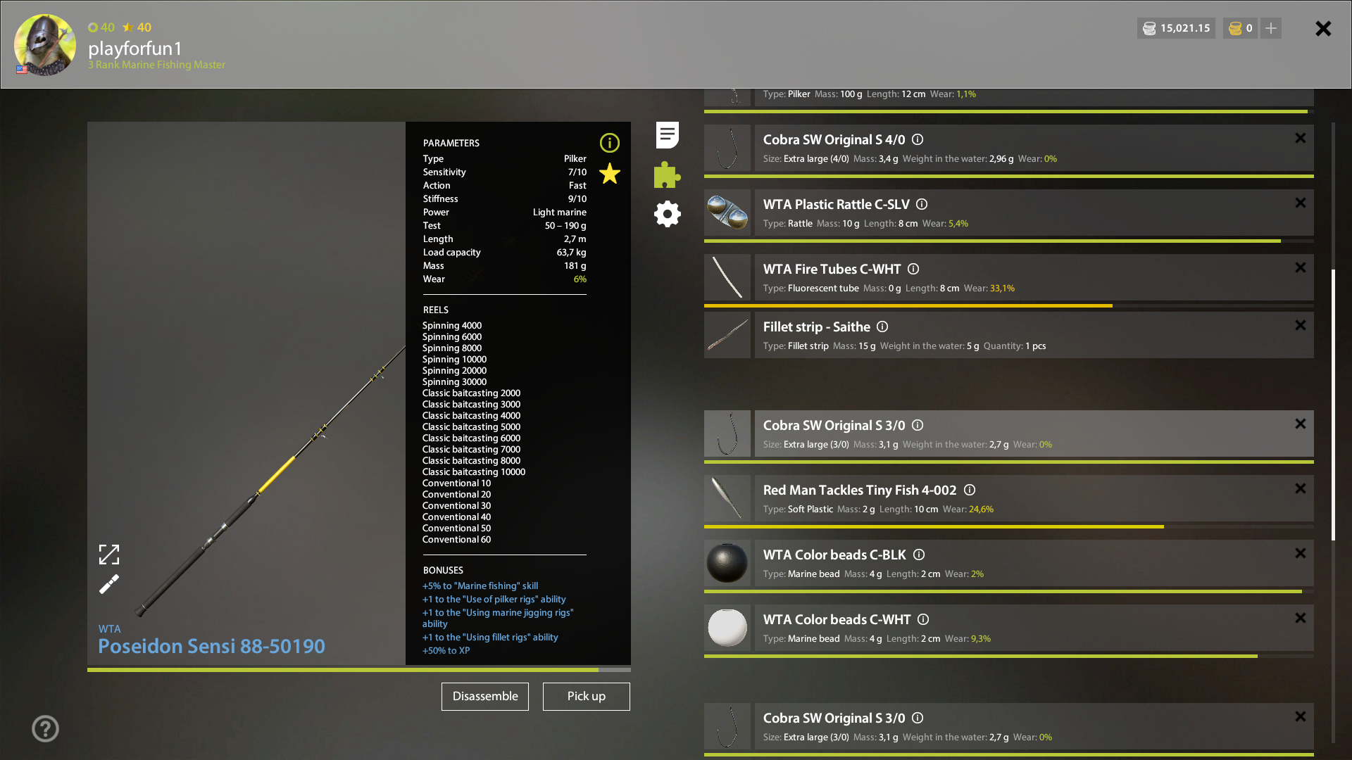Expand rod image to fullscreen
The height and width of the screenshot is (760, 1352).
coord(109,555)
